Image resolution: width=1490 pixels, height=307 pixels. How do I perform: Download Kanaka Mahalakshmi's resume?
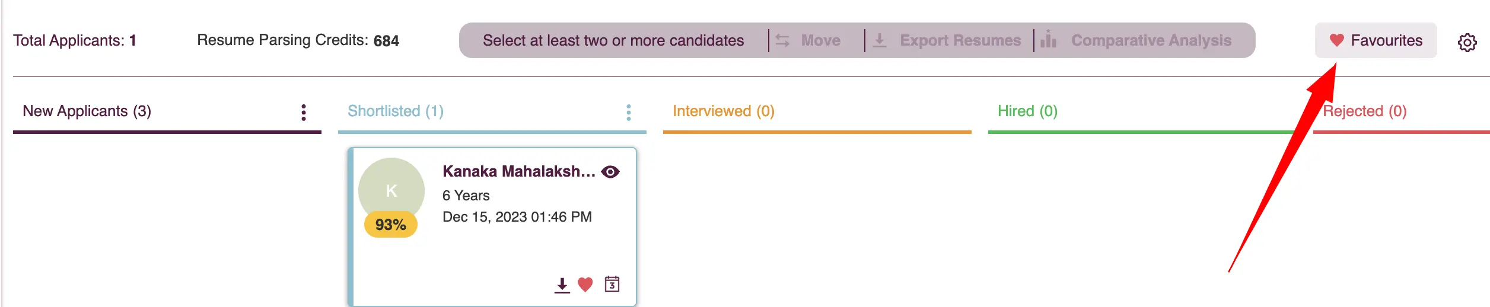562,285
